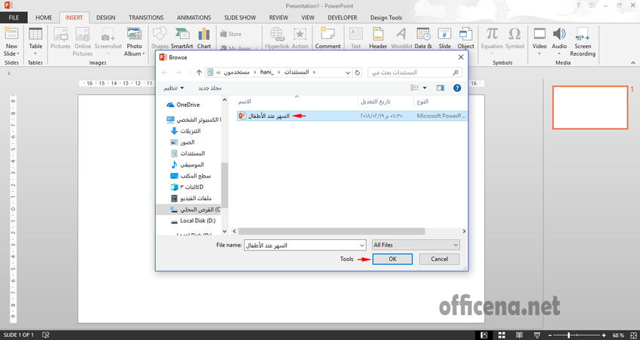Open the Change your view dropdown arrow
This screenshot has height=340, width=640.
pyautogui.click(x=425, y=88)
